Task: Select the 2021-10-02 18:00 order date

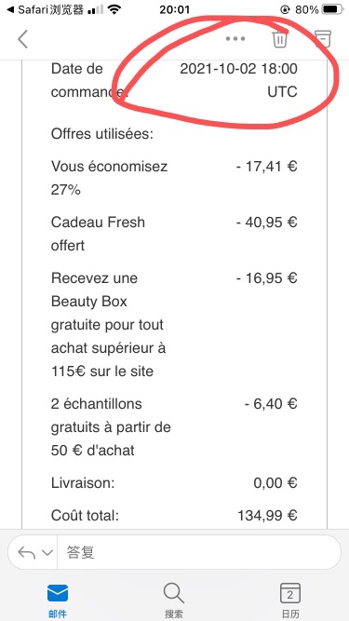Action: (x=238, y=69)
